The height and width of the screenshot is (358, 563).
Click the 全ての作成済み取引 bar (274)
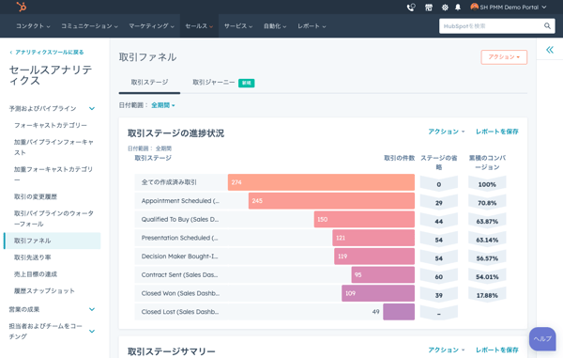[x=321, y=182]
